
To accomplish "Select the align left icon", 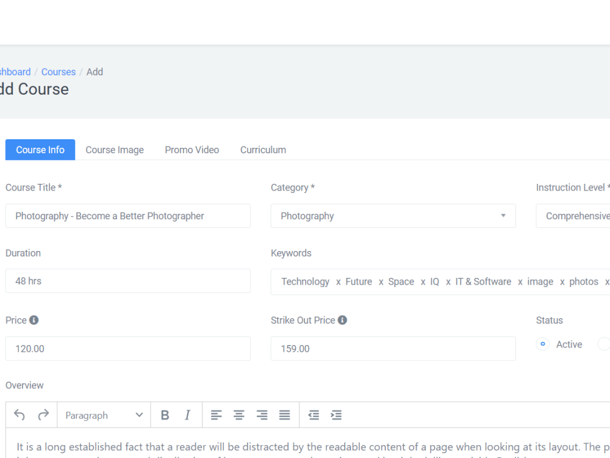I will point(216,415).
